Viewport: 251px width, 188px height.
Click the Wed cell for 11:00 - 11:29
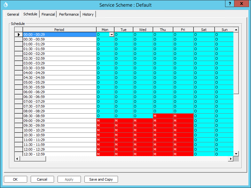(143, 140)
